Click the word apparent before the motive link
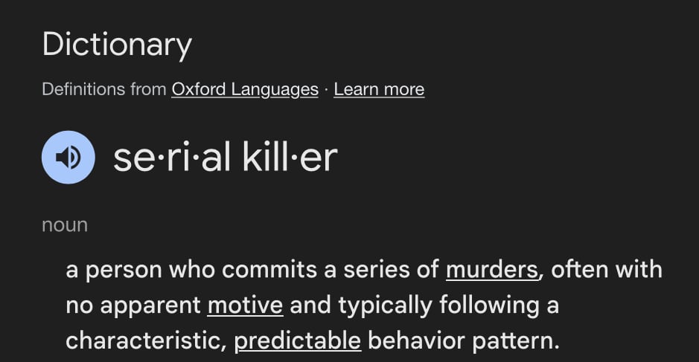The height and width of the screenshot is (362, 699). pos(150,307)
